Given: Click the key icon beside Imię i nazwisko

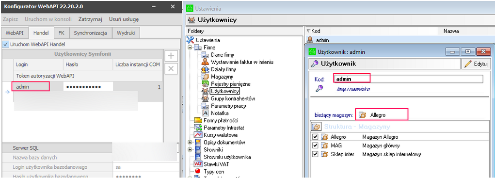Looking at the screenshot, I should point(319,88).
